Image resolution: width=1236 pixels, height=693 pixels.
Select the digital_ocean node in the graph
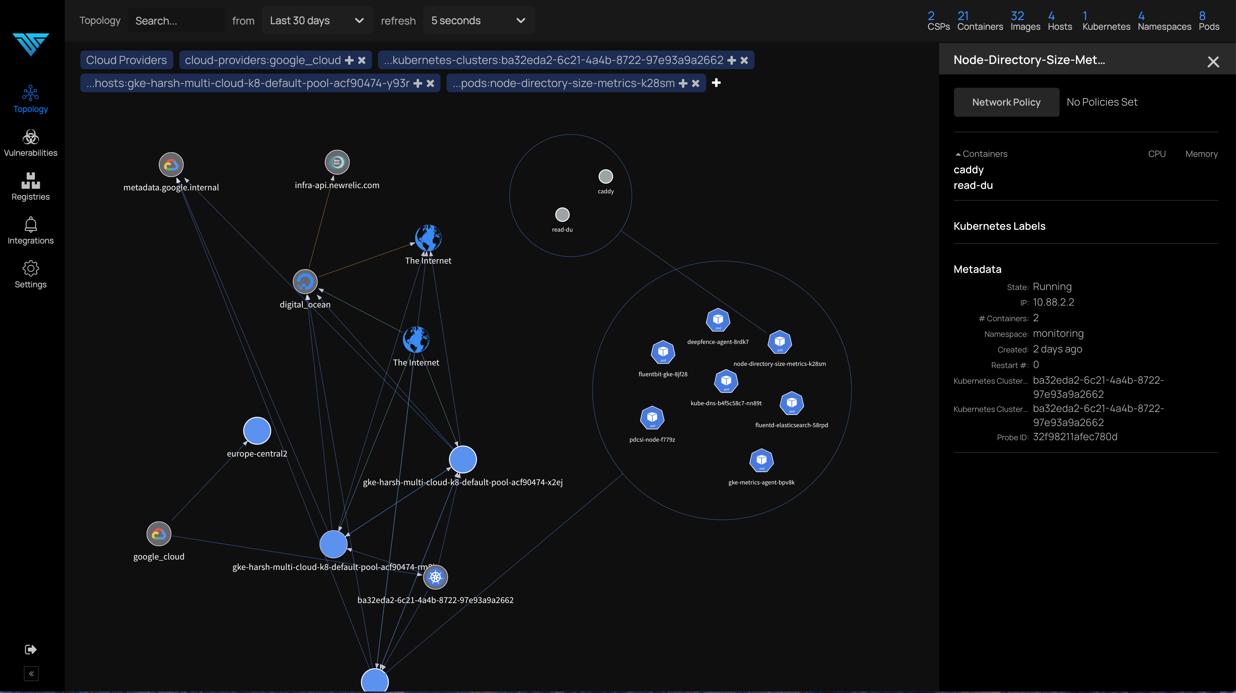click(x=305, y=282)
